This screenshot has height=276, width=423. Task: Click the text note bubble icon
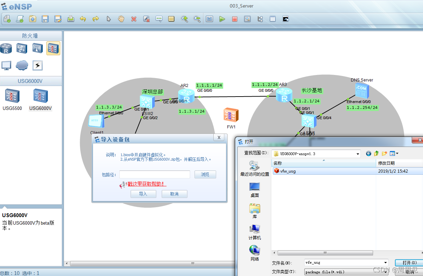pos(159,19)
